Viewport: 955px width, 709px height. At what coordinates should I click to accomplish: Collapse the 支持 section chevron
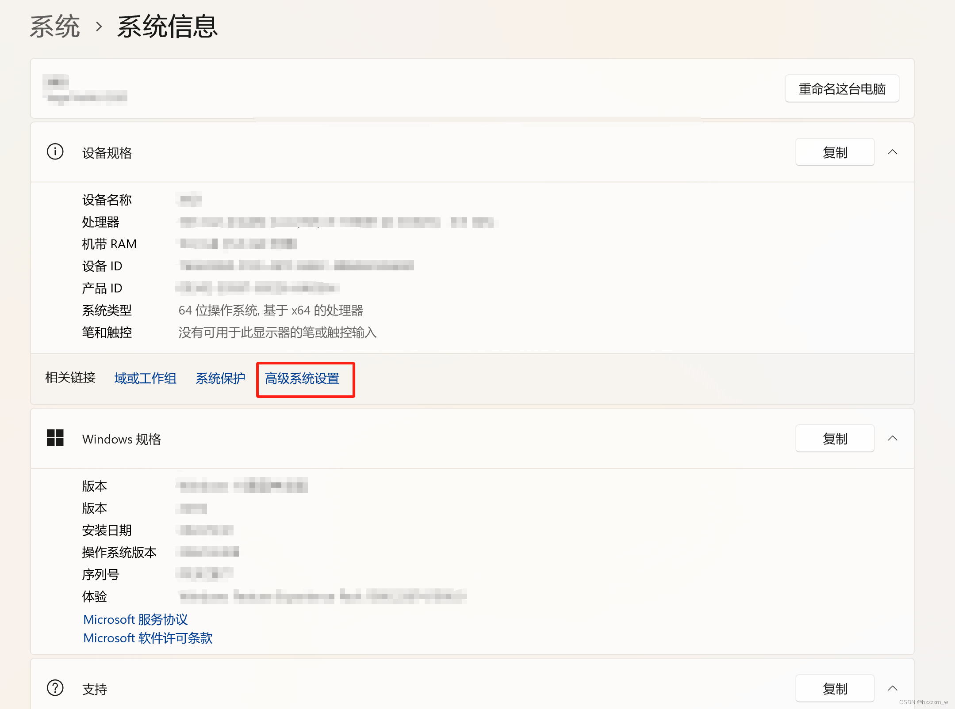(x=893, y=688)
